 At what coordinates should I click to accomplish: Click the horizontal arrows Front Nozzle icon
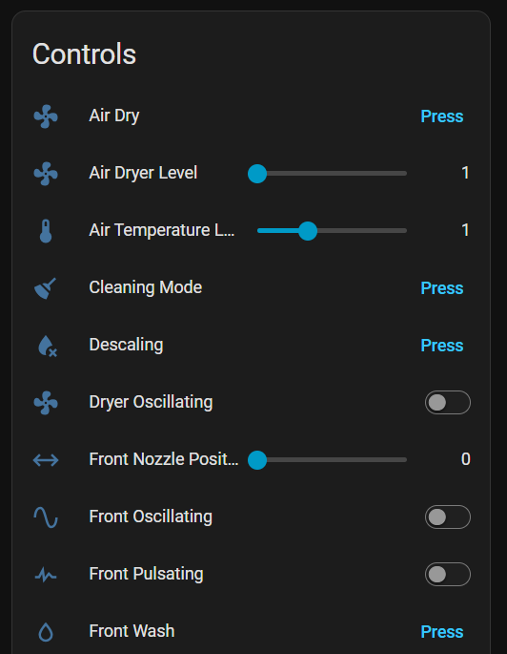pyautogui.click(x=46, y=460)
